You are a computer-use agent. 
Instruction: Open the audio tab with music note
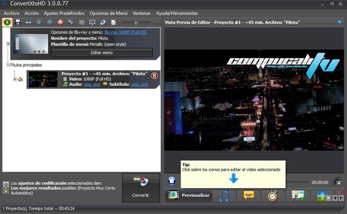tap(224, 196)
